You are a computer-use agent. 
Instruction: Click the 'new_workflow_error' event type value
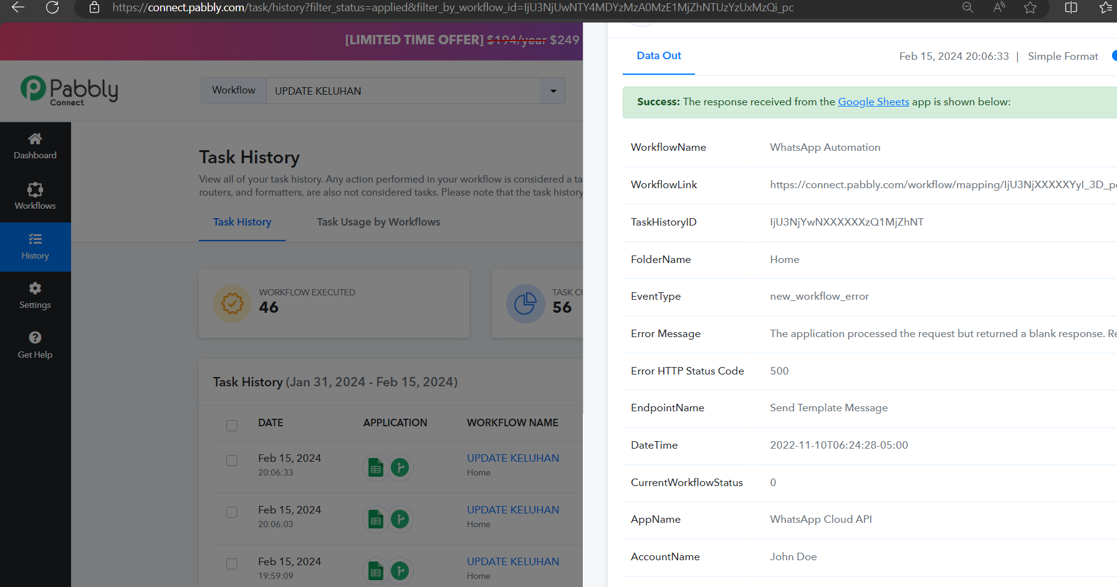tap(819, 296)
